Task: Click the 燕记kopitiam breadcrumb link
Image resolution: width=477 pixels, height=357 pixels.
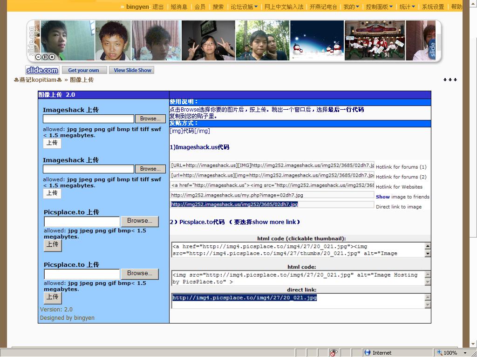Action: coord(38,80)
